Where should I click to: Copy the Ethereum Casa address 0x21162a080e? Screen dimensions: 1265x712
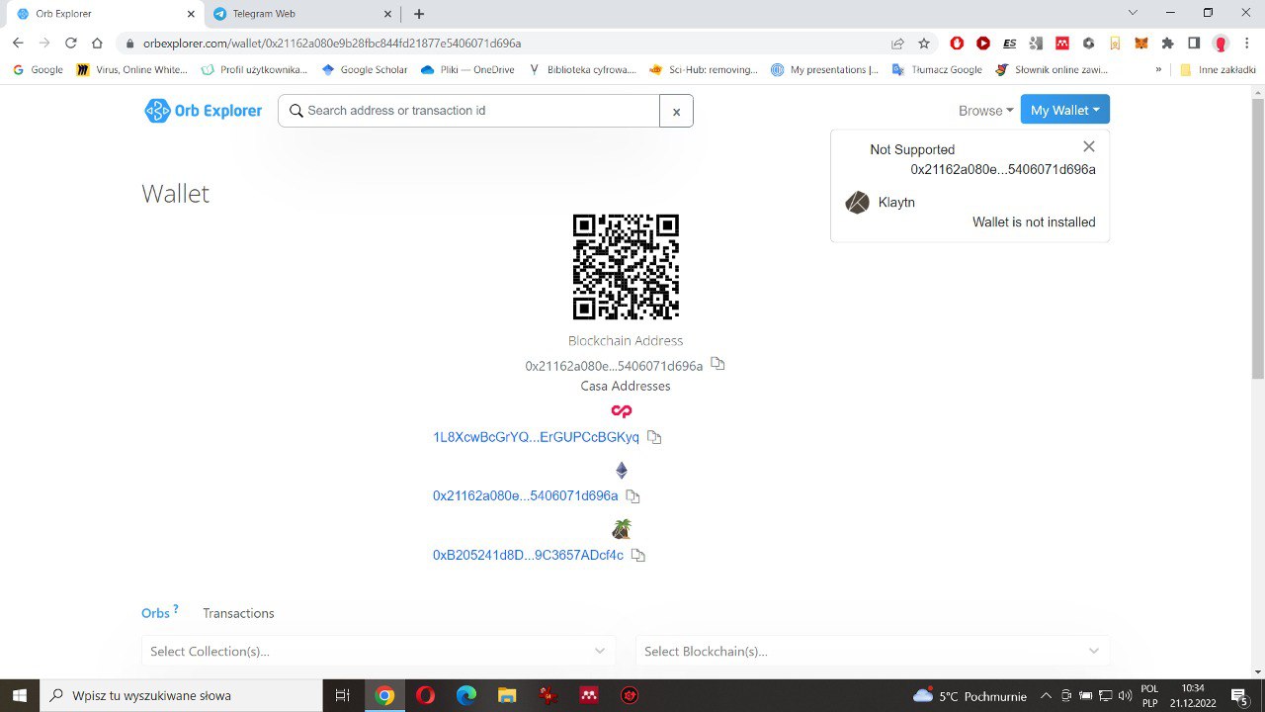pos(632,495)
